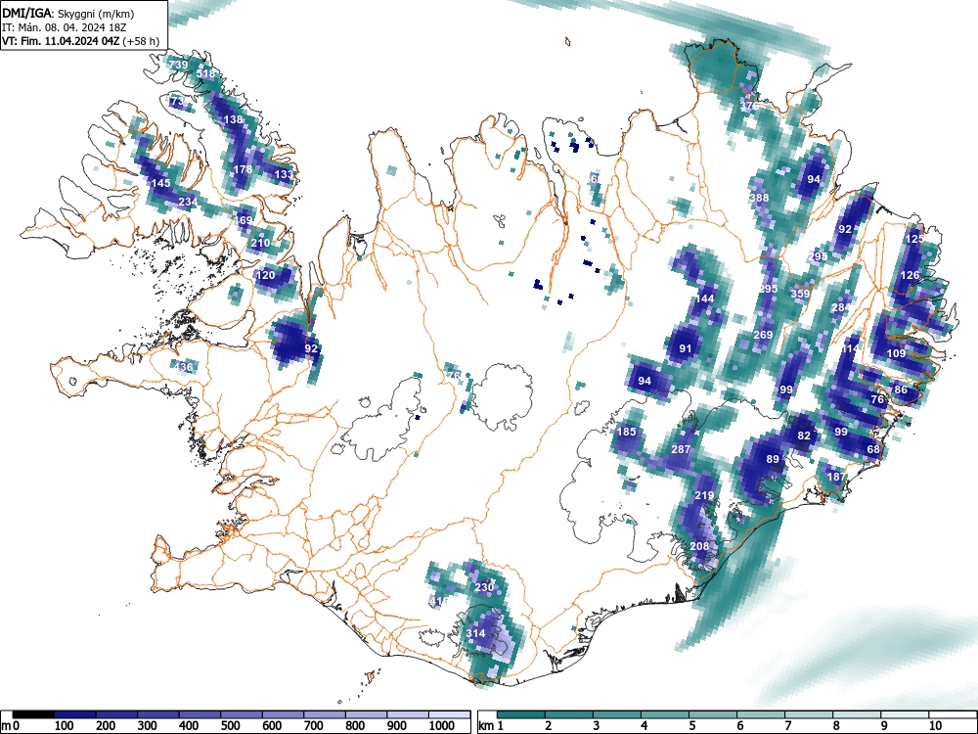The width and height of the screenshot is (978, 734).
Task: Click the navy swatch between 100 and 200
Action: pyautogui.click(x=75, y=714)
